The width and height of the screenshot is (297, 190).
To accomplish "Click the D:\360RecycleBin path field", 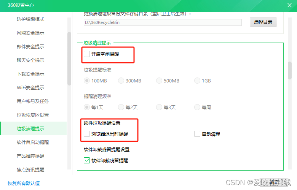I will tap(163, 22).
